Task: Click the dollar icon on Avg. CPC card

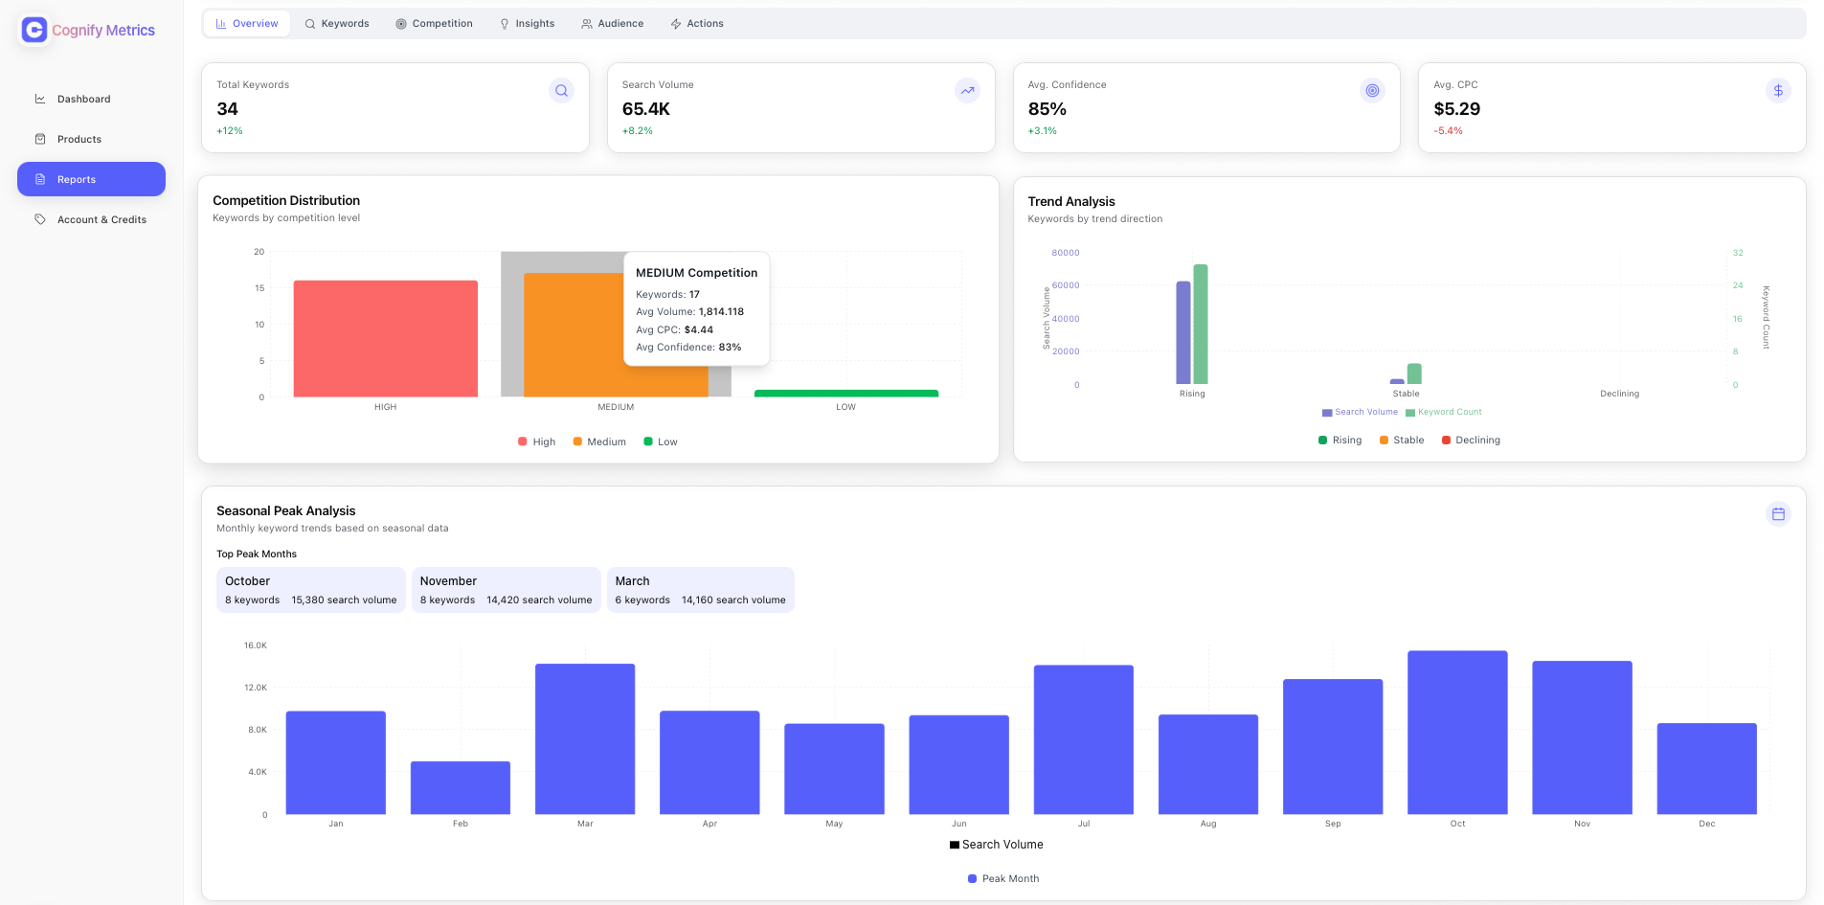Action: pyautogui.click(x=1778, y=90)
